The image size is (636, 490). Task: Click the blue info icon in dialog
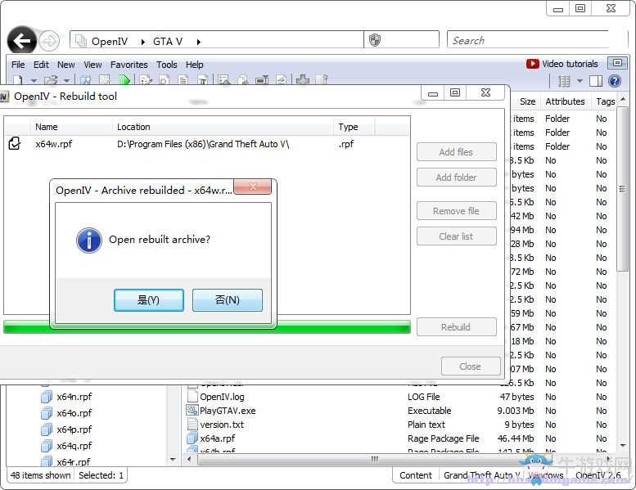point(89,240)
